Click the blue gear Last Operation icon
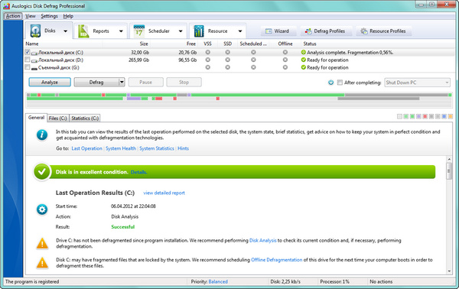The image size is (459, 289). 42,209
